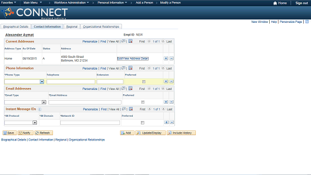The height and width of the screenshot is (175, 311).
Task: Open Personalize Page link
Action: pyautogui.click(x=291, y=22)
